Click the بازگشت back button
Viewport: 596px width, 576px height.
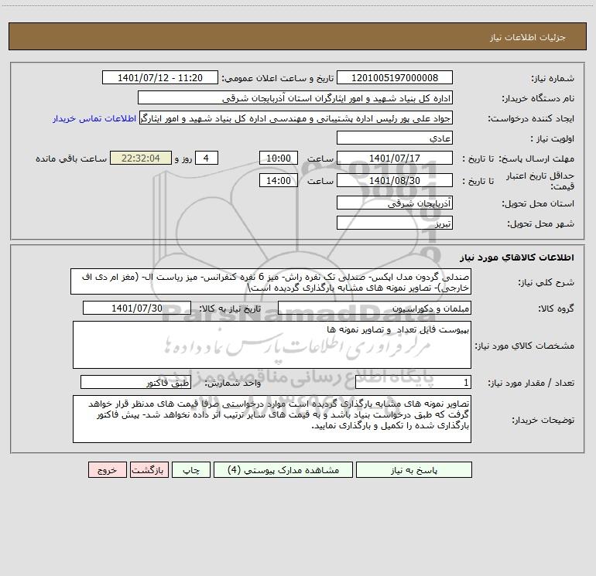point(149,469)
